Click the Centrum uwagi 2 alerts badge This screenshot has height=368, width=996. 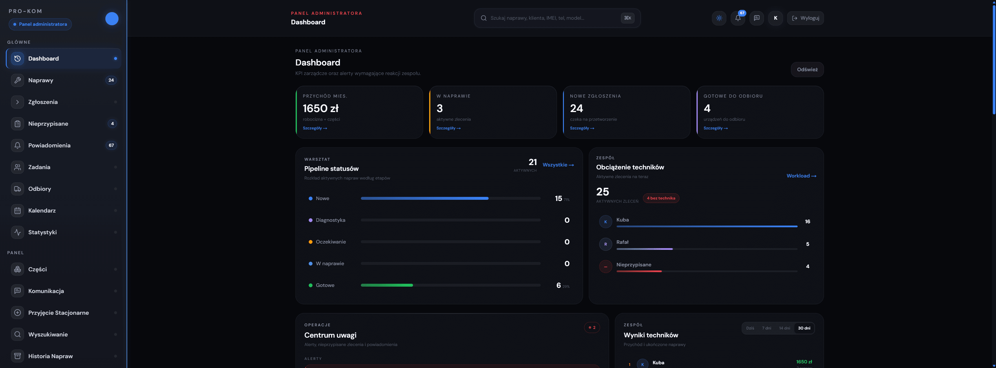point(592,327)
